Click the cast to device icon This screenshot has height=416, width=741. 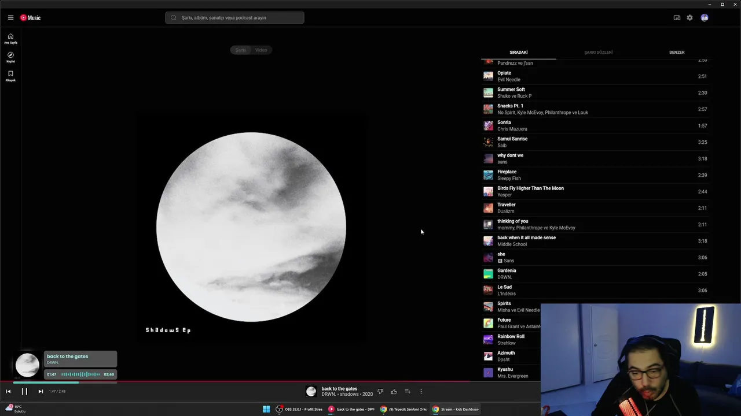coord(677,18)
